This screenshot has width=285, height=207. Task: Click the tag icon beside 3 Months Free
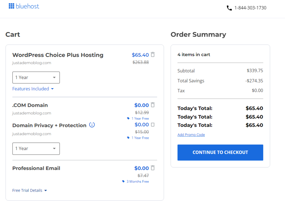coord(123,182)
